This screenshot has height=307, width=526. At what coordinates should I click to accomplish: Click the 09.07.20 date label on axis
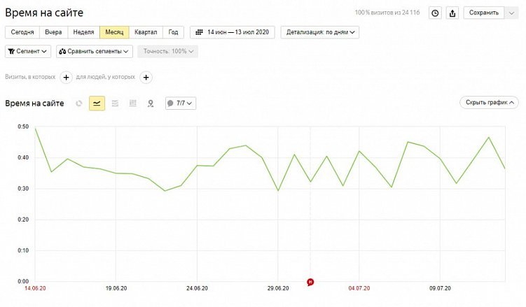coord(440,288)
